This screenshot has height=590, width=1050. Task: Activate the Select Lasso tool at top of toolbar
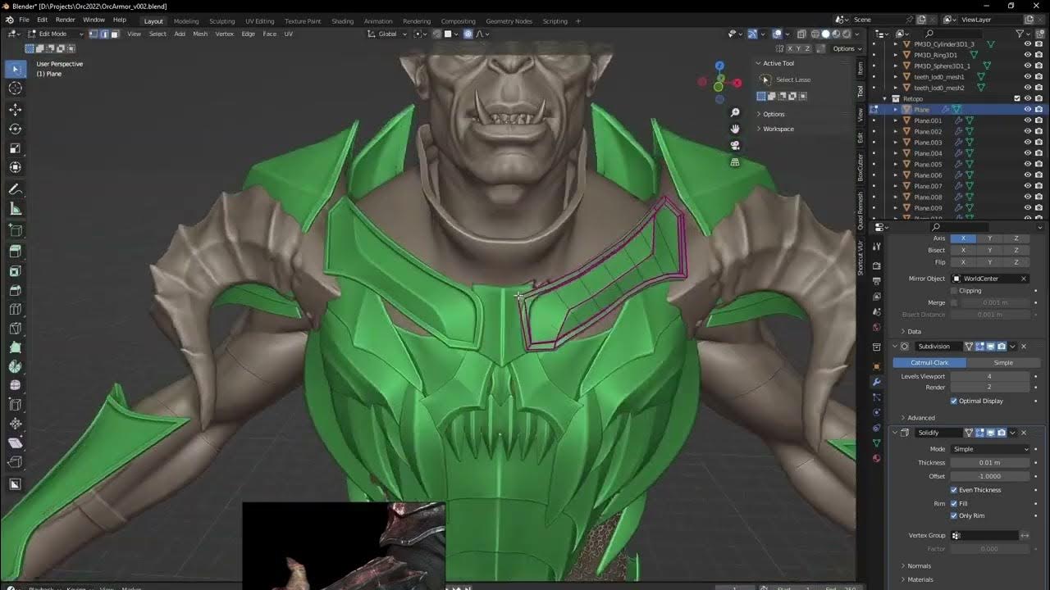[15, 69]
